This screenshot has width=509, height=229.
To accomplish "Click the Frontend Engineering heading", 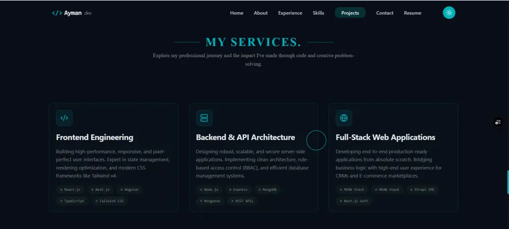I will [95, 137].
